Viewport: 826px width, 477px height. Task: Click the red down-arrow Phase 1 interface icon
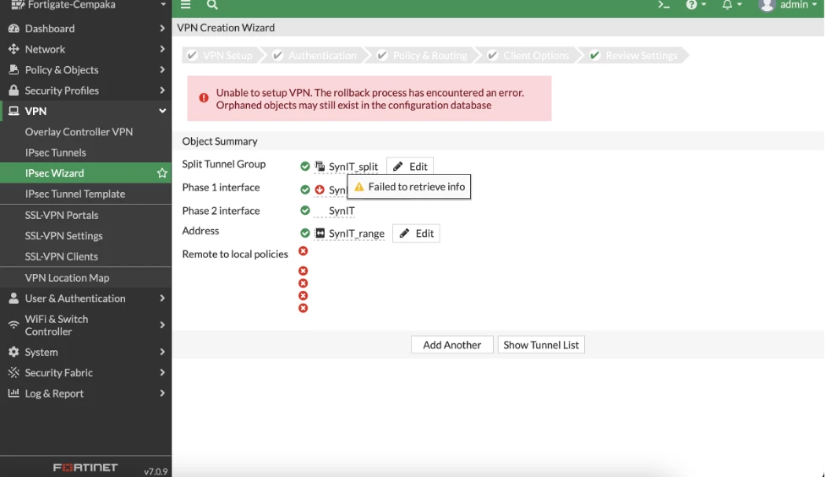coord(320,189)
